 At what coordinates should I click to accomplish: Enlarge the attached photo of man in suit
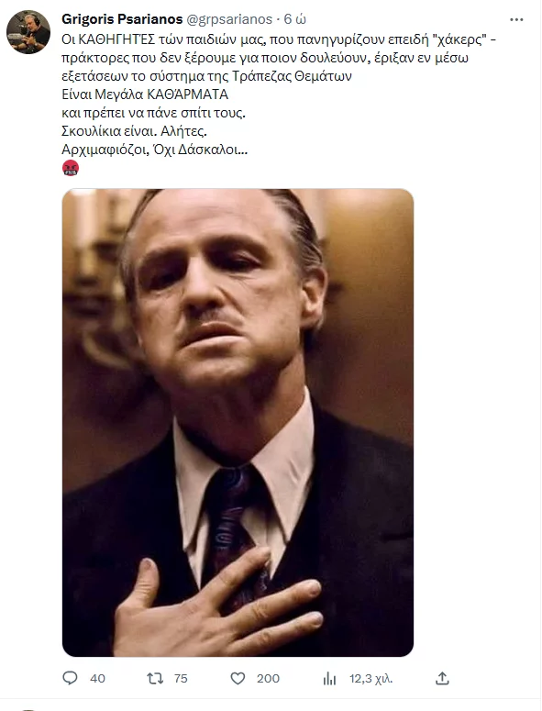click(x=238, y=423)
